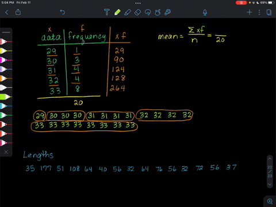Choose the lime green highlighter preset

(x=6, y=97)
